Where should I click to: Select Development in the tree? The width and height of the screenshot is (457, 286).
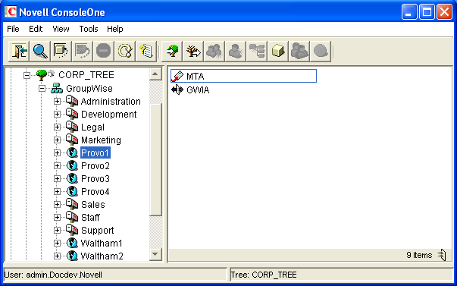(x=108, y=114)
